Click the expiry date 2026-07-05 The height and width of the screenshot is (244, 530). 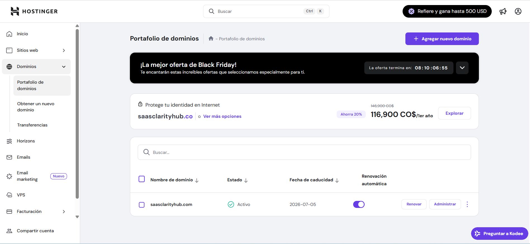(x=303, y=205)
